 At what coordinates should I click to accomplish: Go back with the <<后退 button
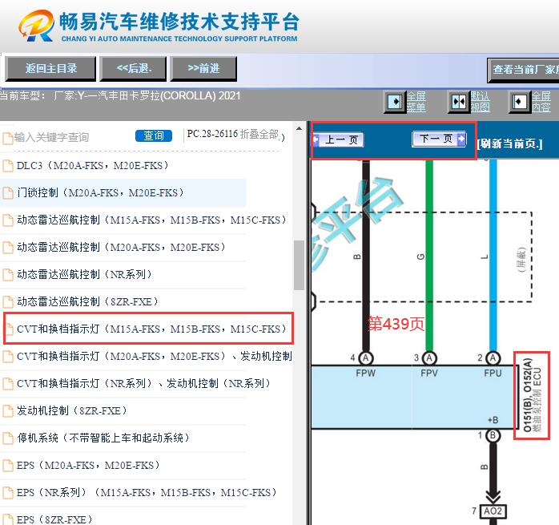133,68
